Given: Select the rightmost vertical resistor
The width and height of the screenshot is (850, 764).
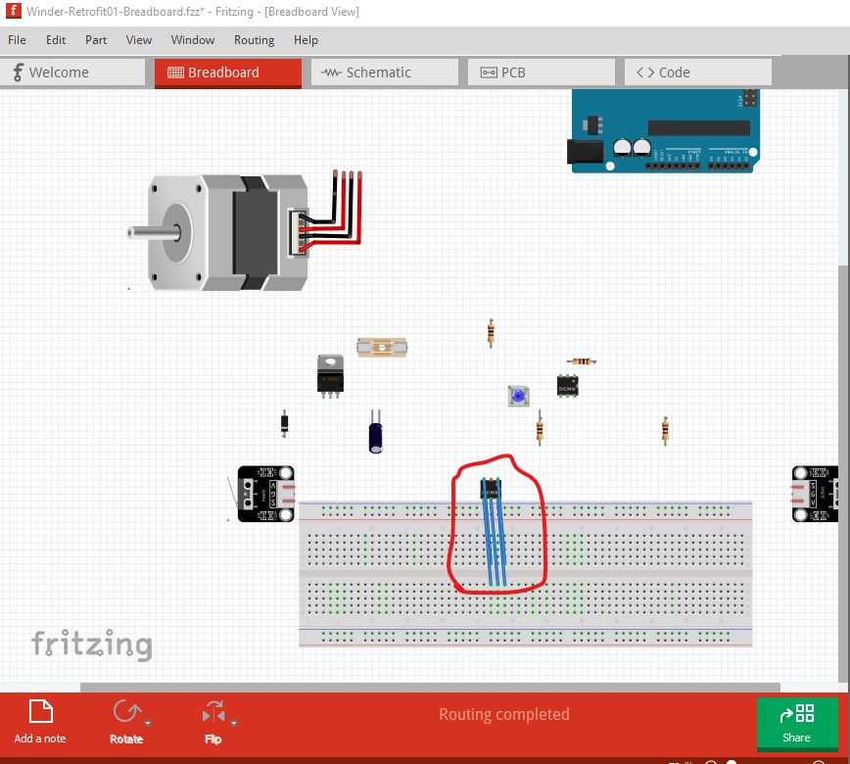Looking at the screenshot, I should click(x=665, y=431).
